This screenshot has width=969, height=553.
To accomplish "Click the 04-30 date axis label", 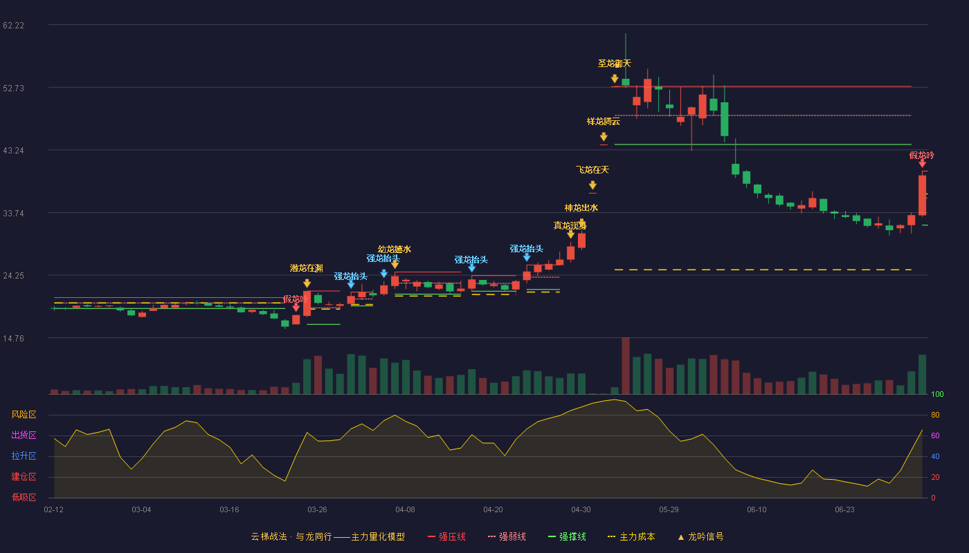I will [581, 509].
